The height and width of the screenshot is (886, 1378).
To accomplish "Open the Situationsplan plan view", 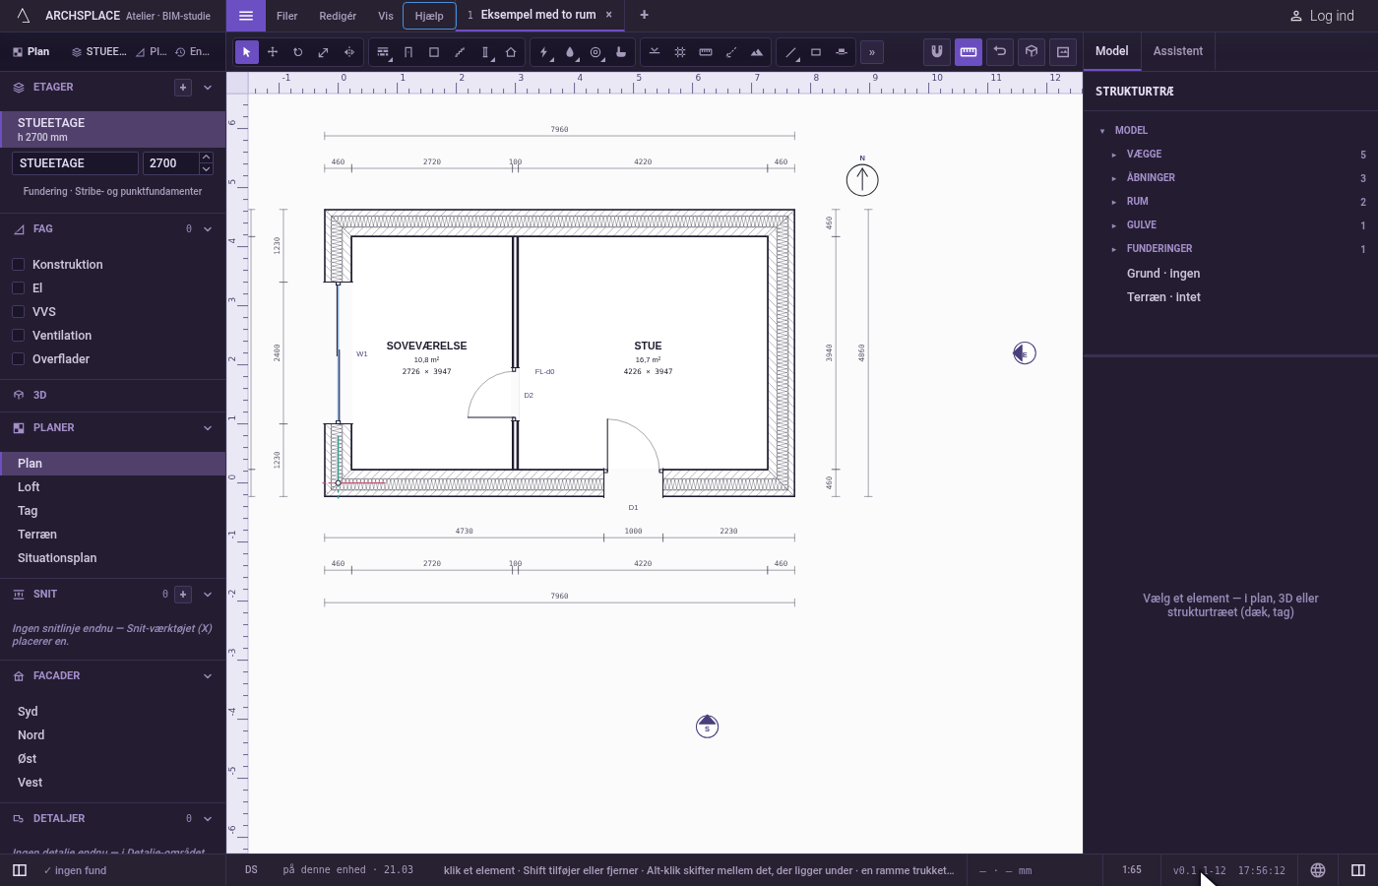I will point(57,558).
